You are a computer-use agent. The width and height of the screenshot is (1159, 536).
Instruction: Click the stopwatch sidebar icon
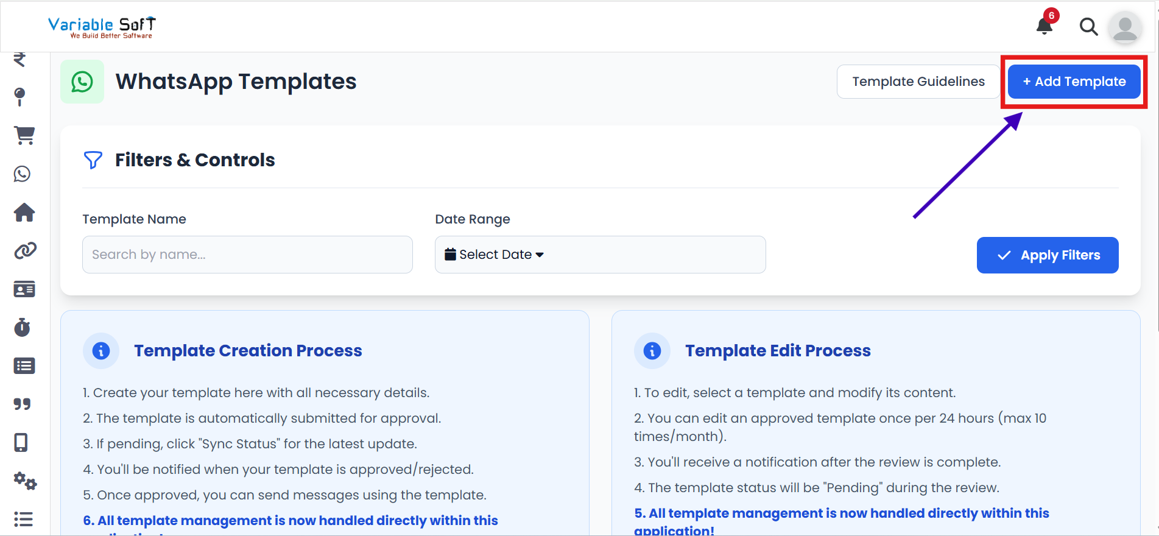point(23,327)
